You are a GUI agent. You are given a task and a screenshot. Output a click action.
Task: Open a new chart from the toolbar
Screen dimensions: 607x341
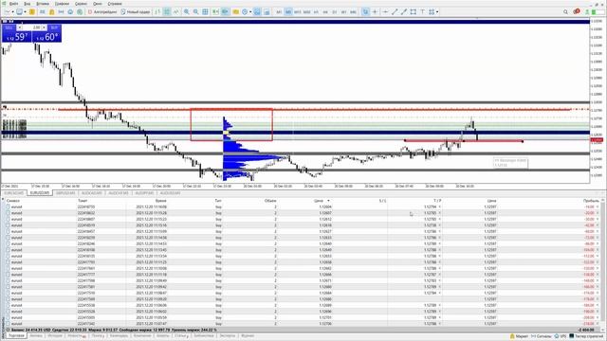click(x=7, y=12)
